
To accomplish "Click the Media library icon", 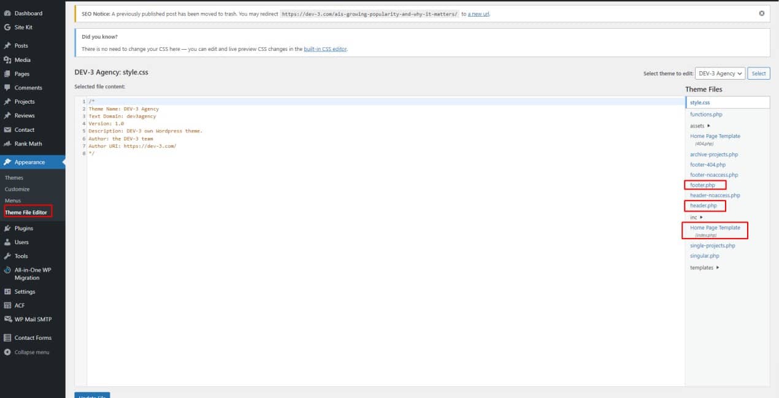I will click(7, 59).
